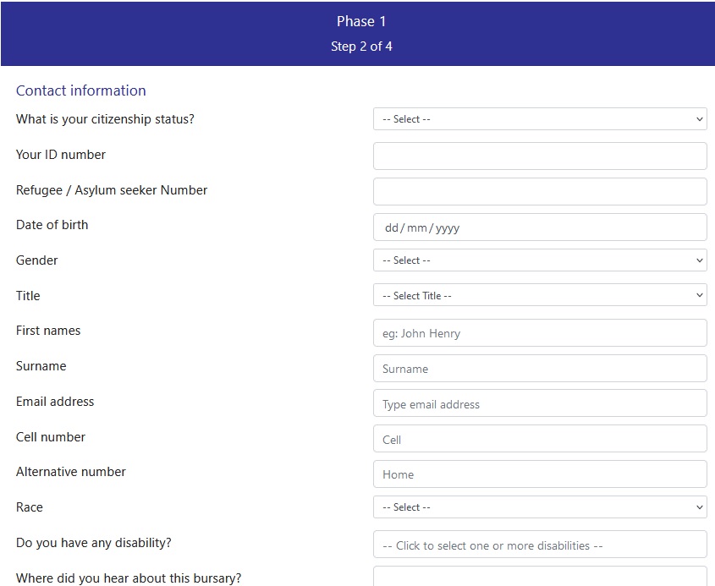Image resolution: width=715 pixels, height=586 pixels.
Task: Open the Select Title dropdown
Action: click(x=539, y=296)
